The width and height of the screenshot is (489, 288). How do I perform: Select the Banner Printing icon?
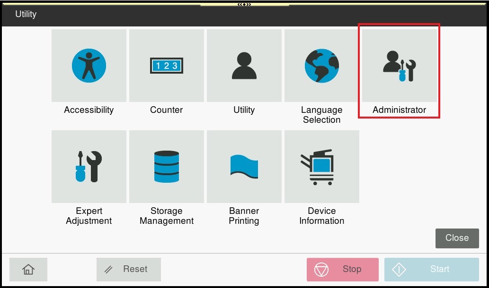click(244, 167)
